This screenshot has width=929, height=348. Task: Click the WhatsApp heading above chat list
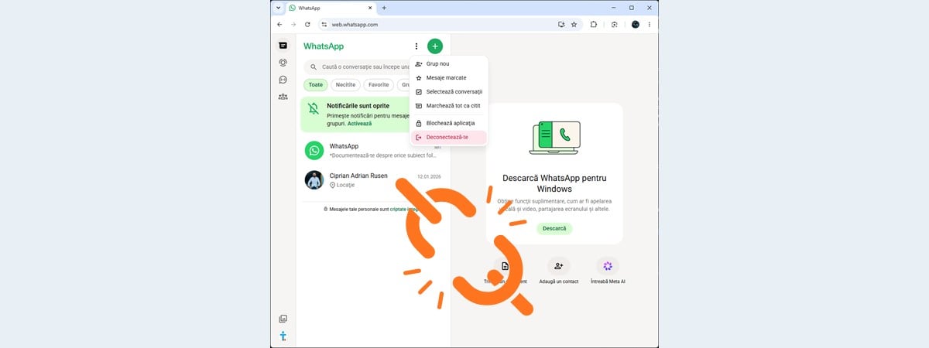point(324,46)
